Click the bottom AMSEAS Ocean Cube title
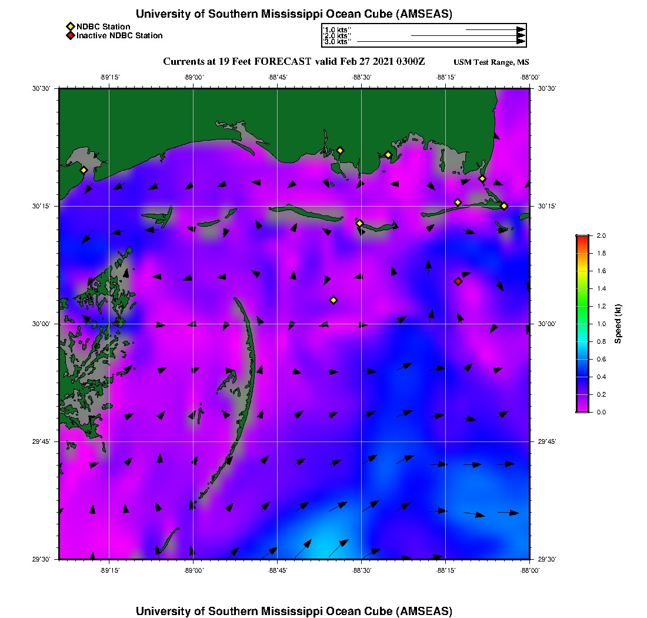This screenshot has width=647, height=618. [x=294, y=610]
